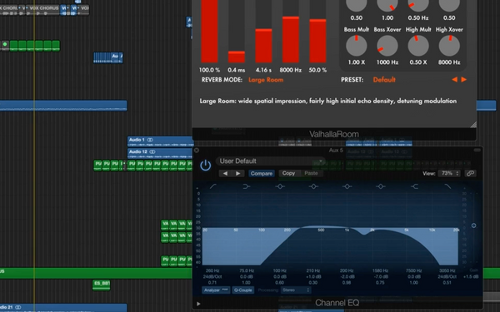The height and width of the screenshot is (312, 500).
Task: Click the Bass Xover knob
Action: point(387,46)
